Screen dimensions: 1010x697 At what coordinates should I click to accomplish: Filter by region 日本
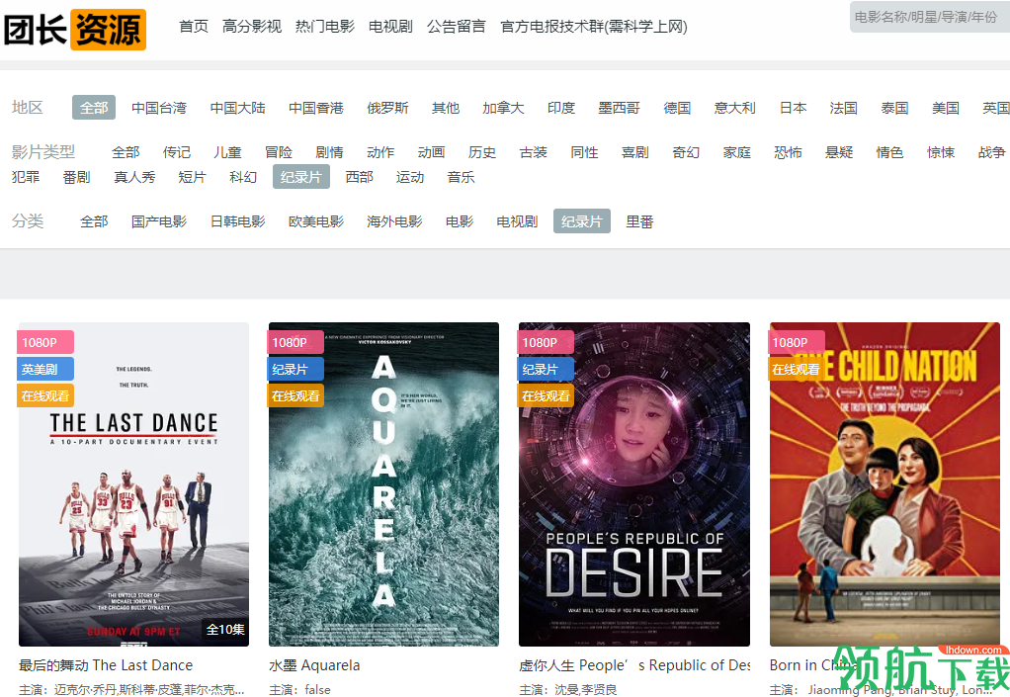pyautogui.click(x=793, y=108)
